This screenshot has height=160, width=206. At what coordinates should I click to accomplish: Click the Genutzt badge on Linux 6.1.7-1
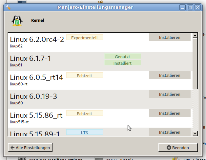pos(123,57)
